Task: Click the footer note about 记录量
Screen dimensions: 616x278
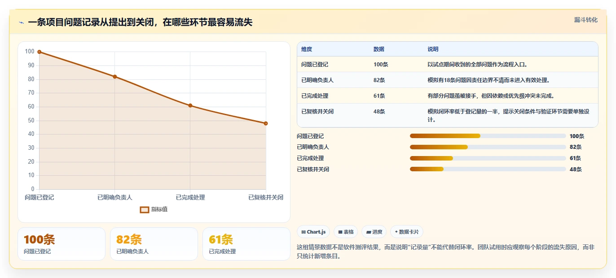Action: [445, 251]
